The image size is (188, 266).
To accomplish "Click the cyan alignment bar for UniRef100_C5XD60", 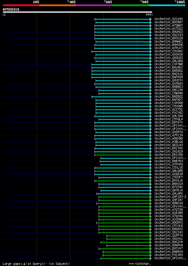I will coord(121,51).
